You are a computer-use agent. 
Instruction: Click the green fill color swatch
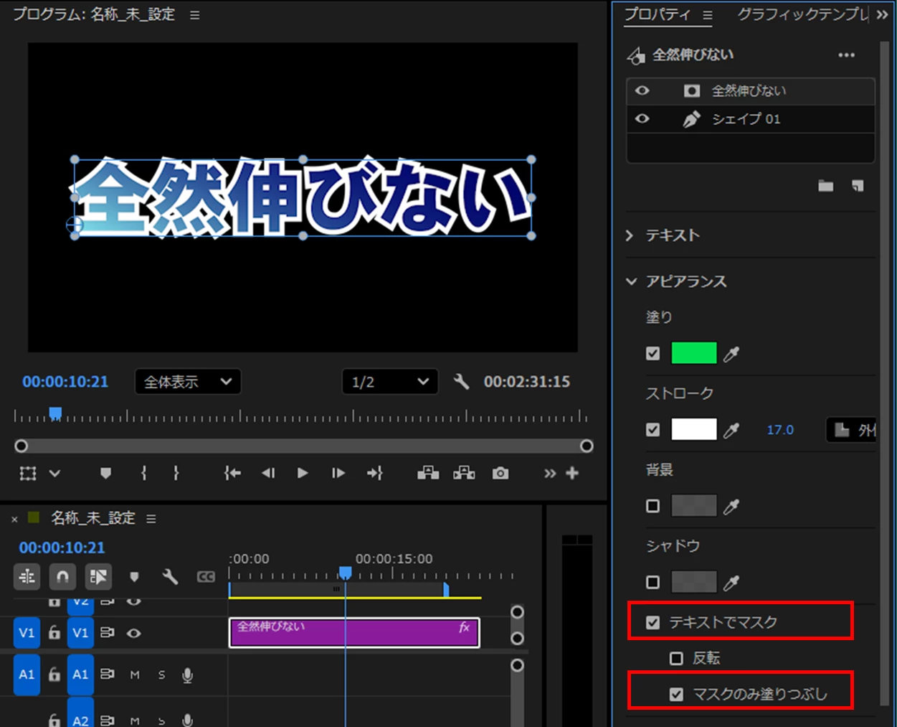pos(693,353)
